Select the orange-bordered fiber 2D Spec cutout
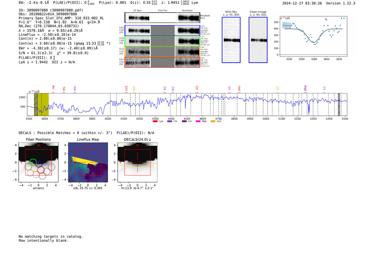Viewport: 374px width, 255px height. click(x=138, y=52)
